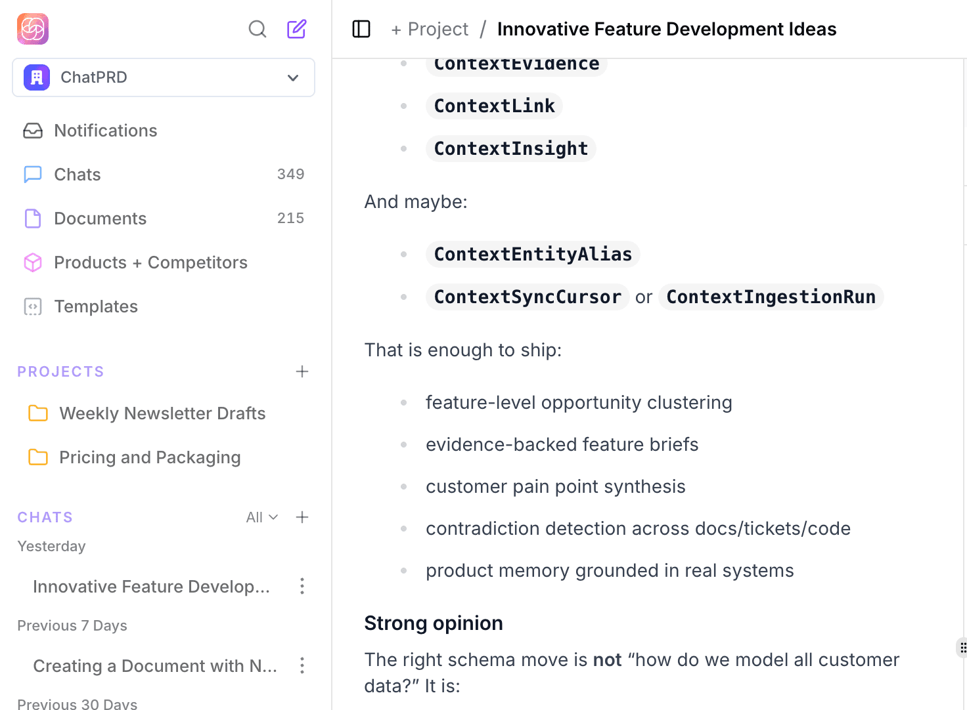The width and height of the screenshot is (967, 710).
Task: Open the search magnifier icon
Action: coord(258,29)
